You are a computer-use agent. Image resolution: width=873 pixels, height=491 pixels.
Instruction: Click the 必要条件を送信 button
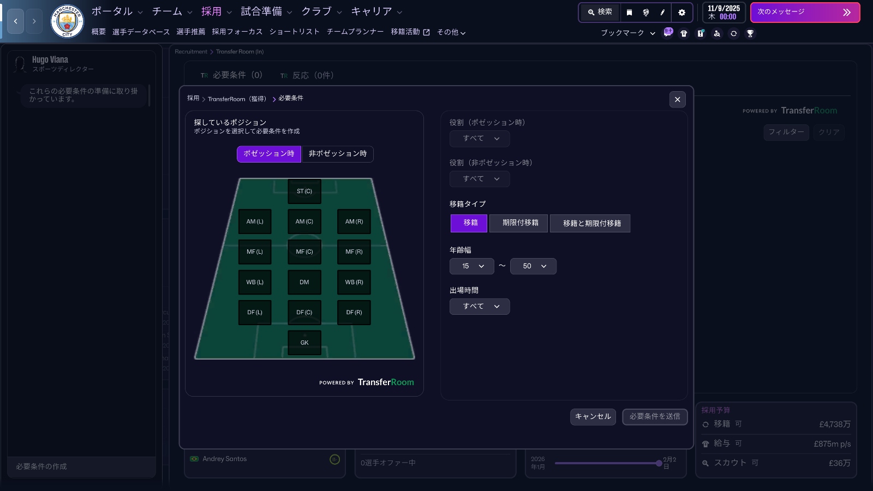tap(655, 416)
